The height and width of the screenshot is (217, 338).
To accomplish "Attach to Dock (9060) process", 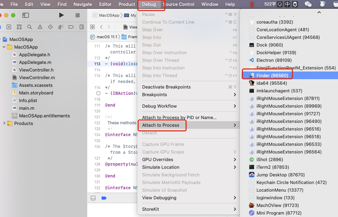I will 290,45.
